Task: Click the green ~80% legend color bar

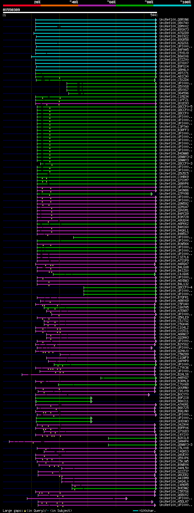Action: click(135, 5)
